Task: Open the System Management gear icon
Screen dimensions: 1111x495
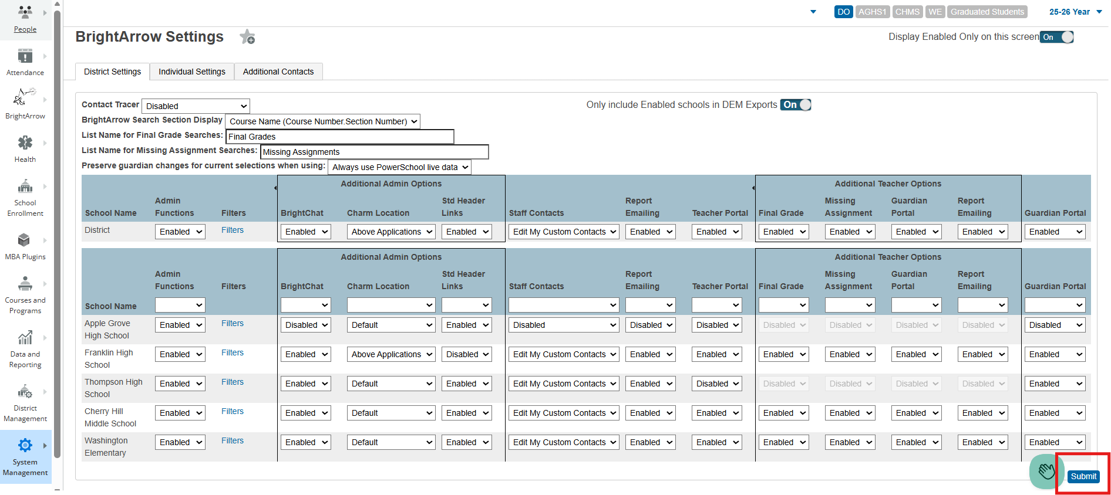Action: (x=25, y=445)
